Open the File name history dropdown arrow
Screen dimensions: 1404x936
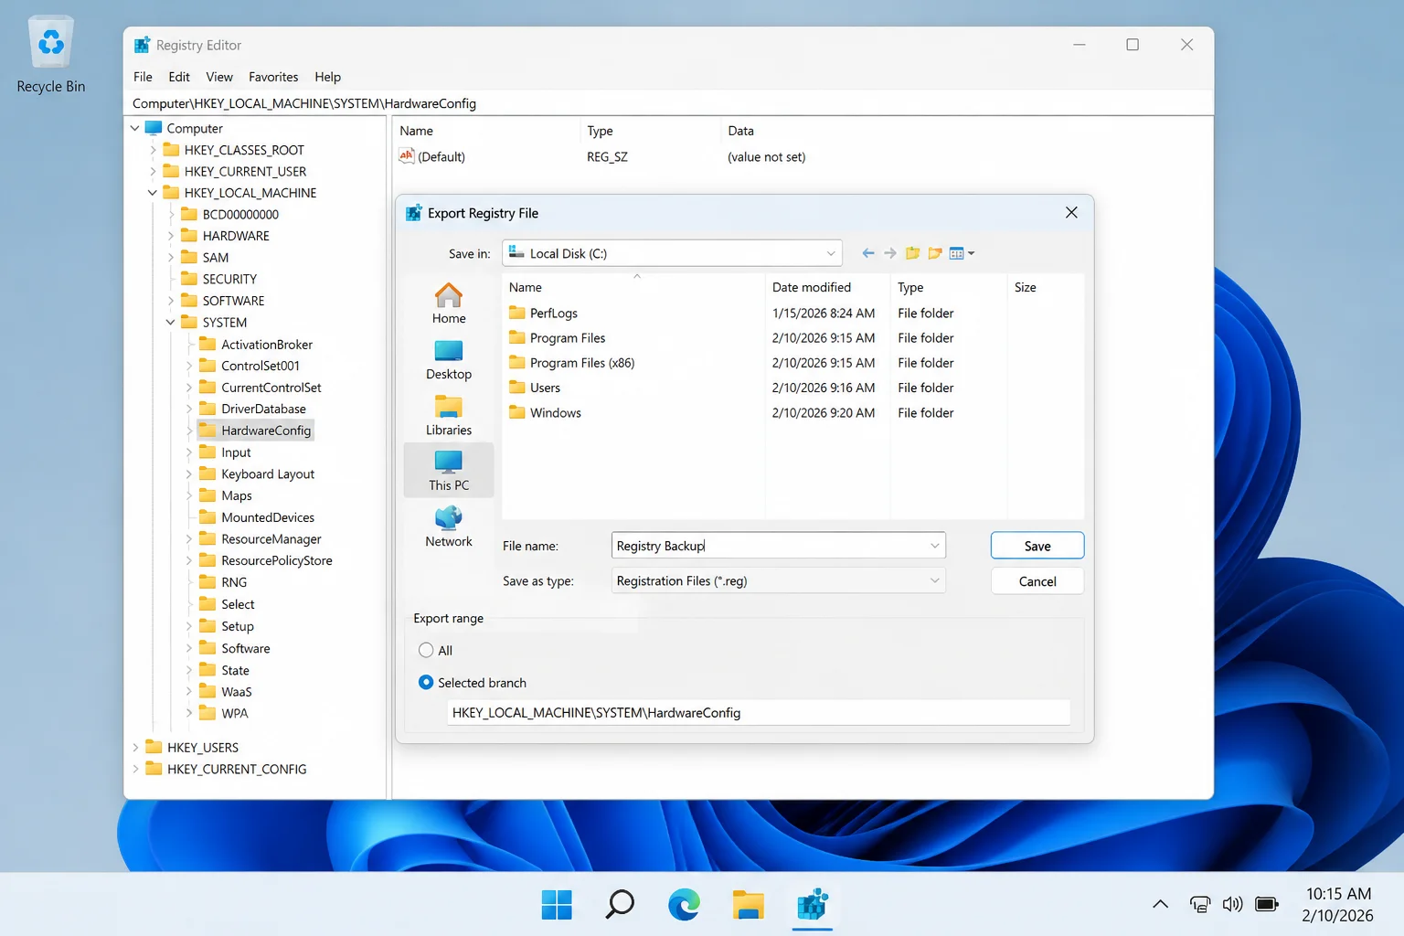click(934, 546)
